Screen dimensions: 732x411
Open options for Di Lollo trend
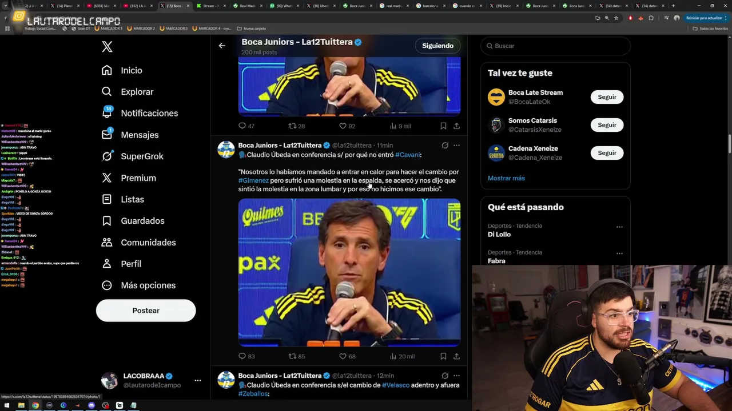(619, 227)
